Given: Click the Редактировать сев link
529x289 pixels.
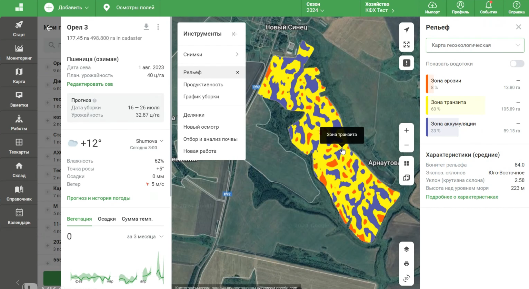Looking at the screenshot, I should coord(90,84).
